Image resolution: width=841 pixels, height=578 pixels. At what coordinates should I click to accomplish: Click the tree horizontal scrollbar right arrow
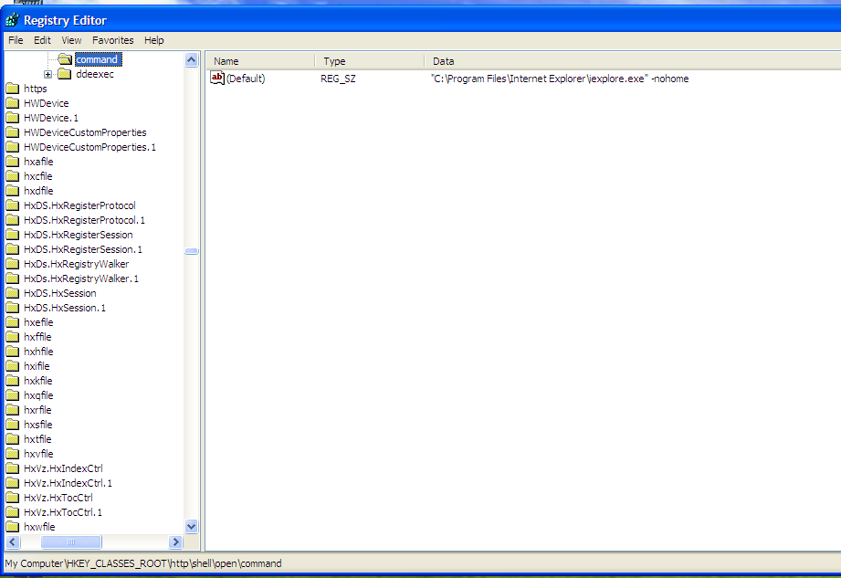click(x=177, y=542)
